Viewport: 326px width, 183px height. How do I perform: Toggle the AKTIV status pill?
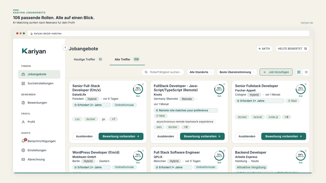264,49
